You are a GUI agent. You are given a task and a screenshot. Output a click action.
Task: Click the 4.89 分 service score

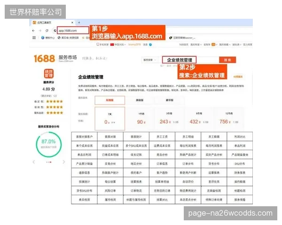(x=49, y=89)
